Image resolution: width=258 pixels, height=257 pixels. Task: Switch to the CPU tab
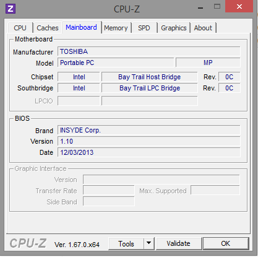click(x=20, y=28)
